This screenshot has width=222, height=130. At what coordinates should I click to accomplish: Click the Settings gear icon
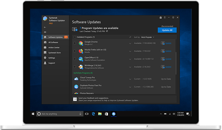pyautogui.click(x=45, y=58)
